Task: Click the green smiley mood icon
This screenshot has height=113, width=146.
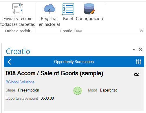Action: 77,91
